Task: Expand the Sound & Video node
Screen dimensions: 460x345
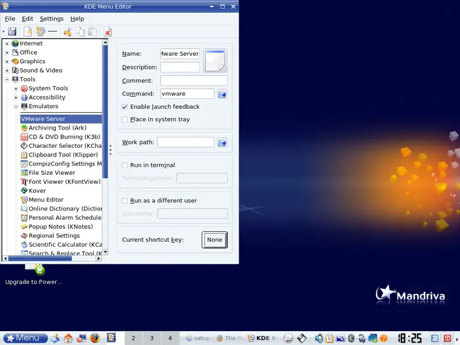Action: (7, 71)
